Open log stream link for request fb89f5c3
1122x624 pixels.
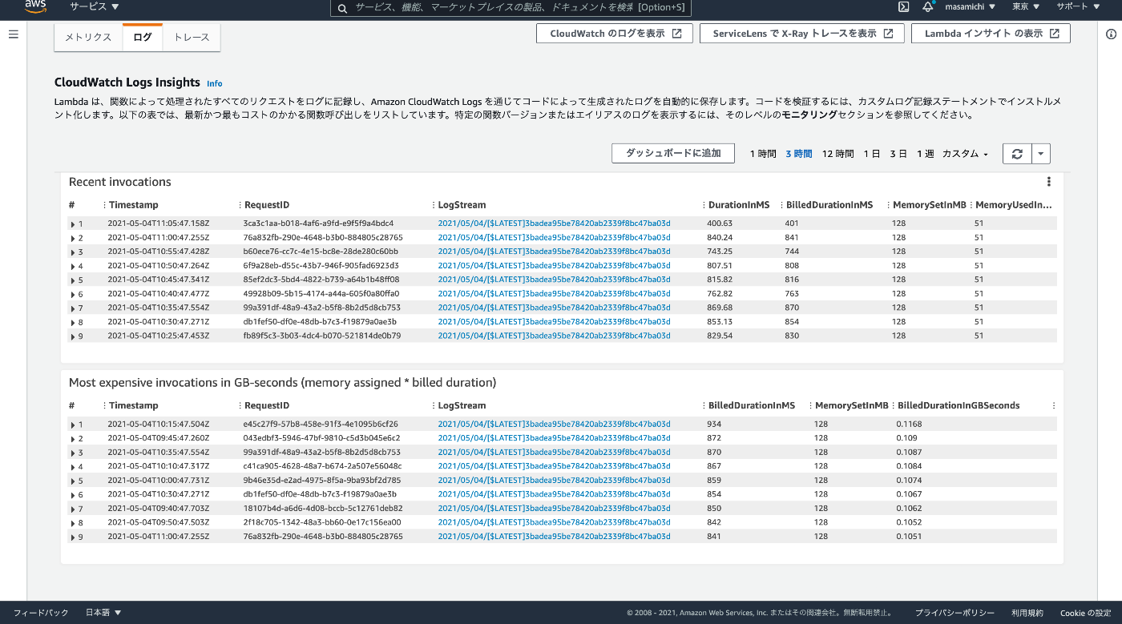coord(554,336)
